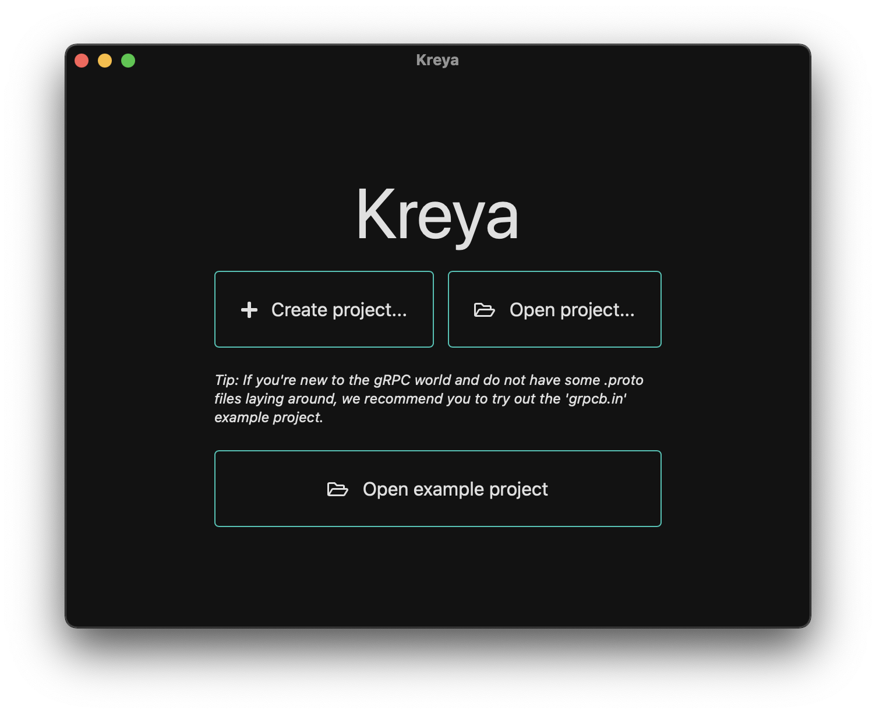Click the Kreya window title text
The height and width of the screenshot is (714, 876).
(437, 60)
